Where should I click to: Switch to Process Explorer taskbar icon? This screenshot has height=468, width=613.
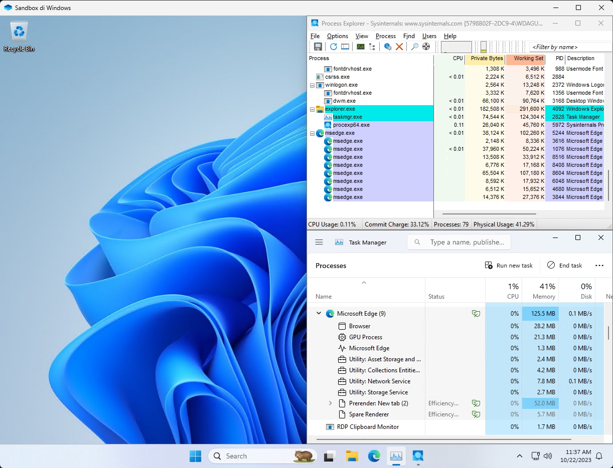[418, 456]
